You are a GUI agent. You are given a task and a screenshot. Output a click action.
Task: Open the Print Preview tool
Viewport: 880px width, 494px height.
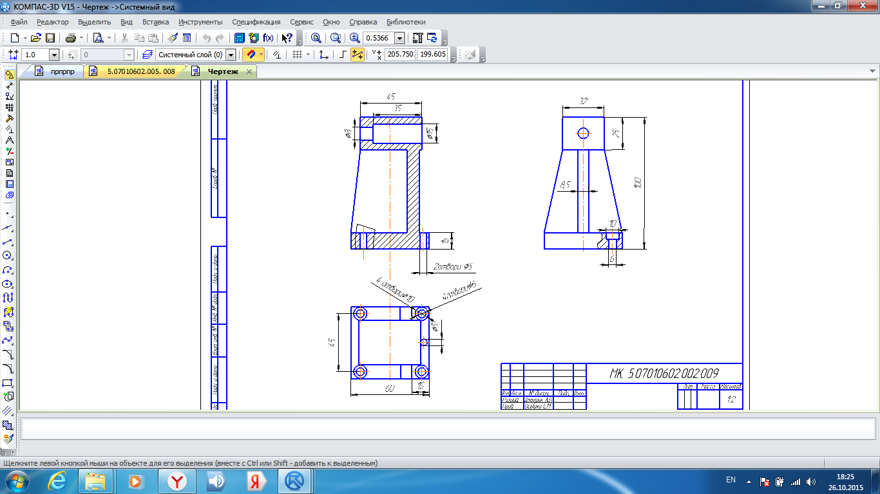[98, 38]
